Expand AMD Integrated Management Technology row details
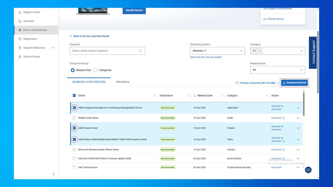Viewport: 333px width, 187px height. click(x=298, y=108)
